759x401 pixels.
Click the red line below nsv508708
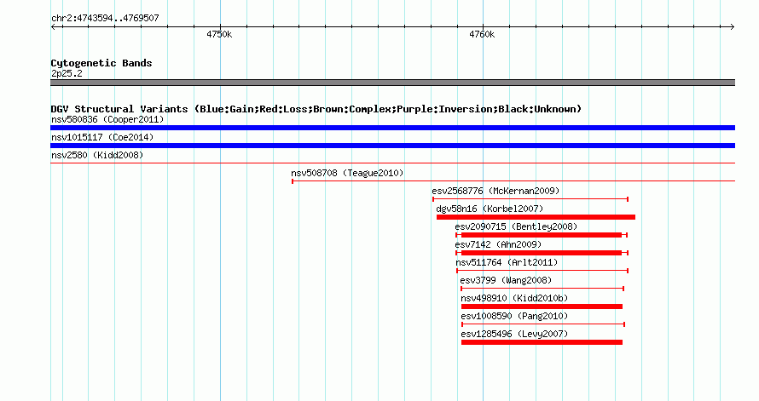(x=513, y=181)
